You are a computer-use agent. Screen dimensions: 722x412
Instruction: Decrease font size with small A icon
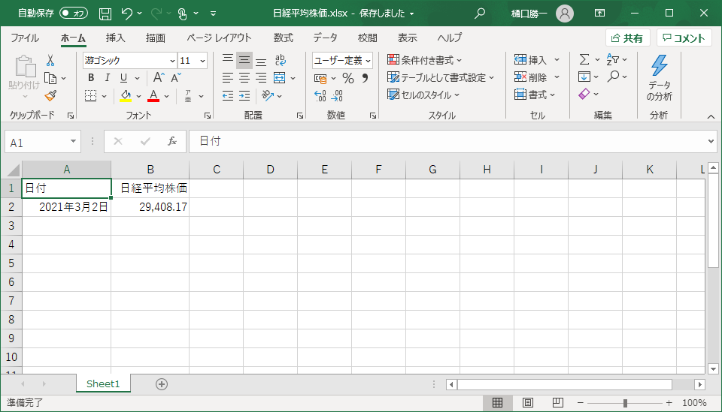point(175,77)
